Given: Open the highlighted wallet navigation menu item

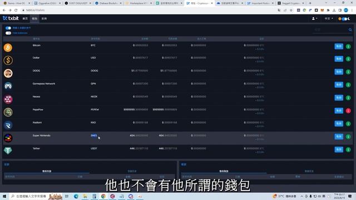Looking at the screenshot, I should (x=34, y=18).
